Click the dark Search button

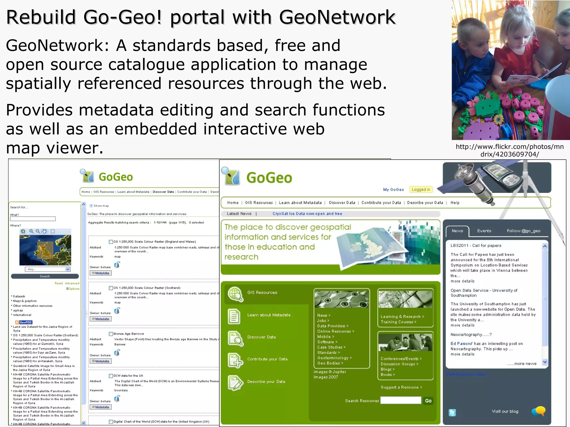point(45,276)
